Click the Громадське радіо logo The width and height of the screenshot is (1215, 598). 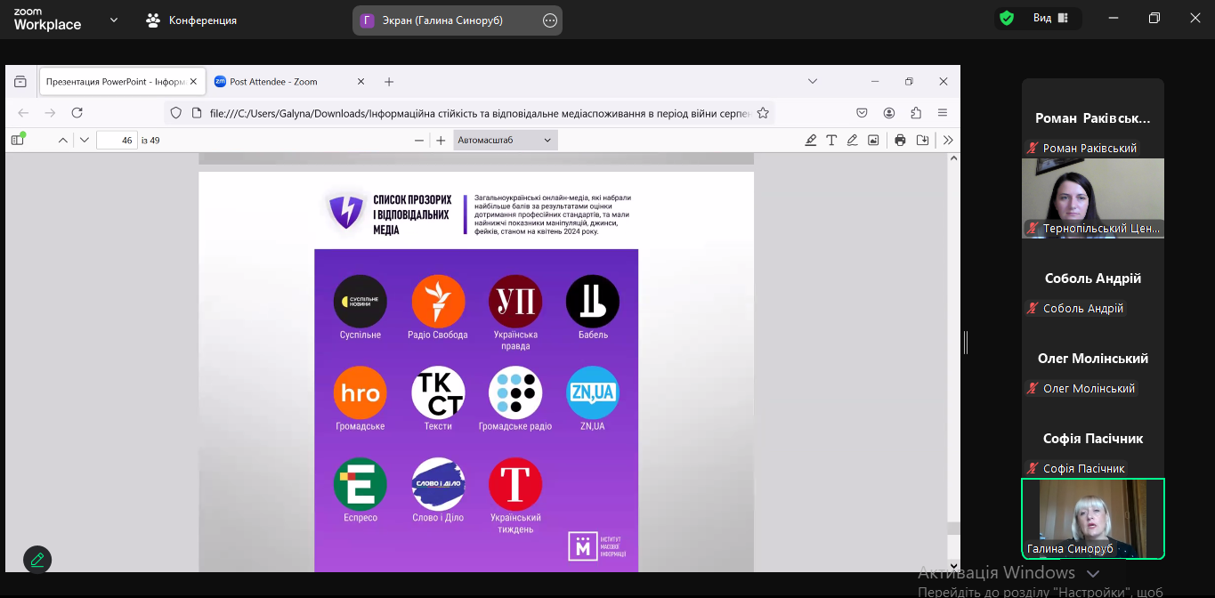pos(515,392)
